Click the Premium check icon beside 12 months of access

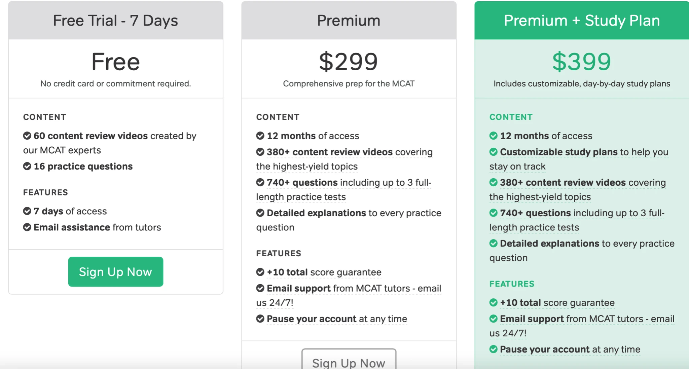tap(260, 136)
